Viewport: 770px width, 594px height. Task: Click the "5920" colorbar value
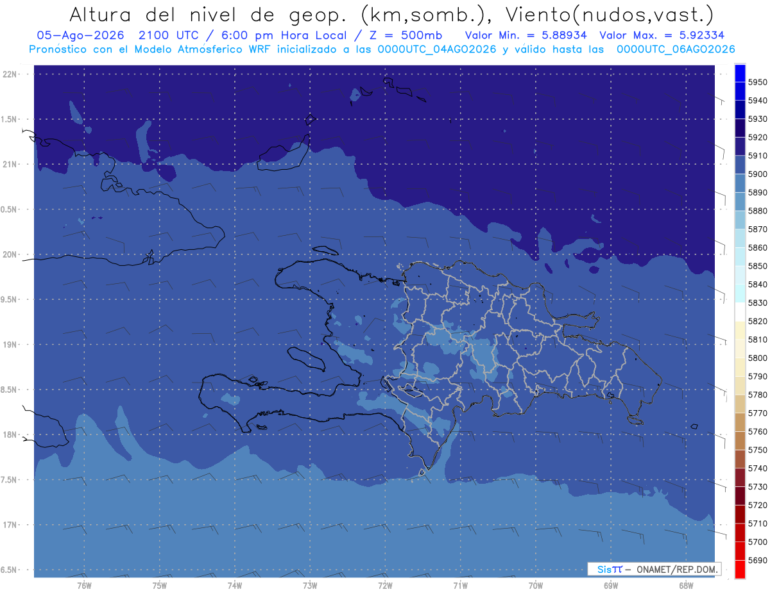click(x=757, y=137)
